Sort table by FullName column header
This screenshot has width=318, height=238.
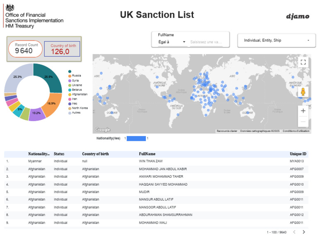coord(147,154)
